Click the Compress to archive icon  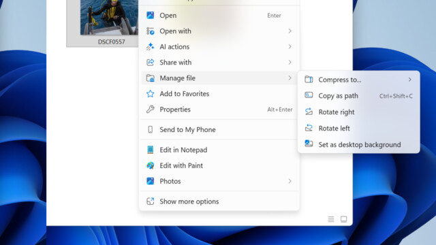click(x=309, y=80)
